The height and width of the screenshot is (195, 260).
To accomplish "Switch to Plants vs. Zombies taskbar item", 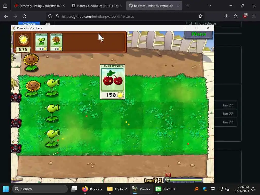I will click(x=142, y=189).
